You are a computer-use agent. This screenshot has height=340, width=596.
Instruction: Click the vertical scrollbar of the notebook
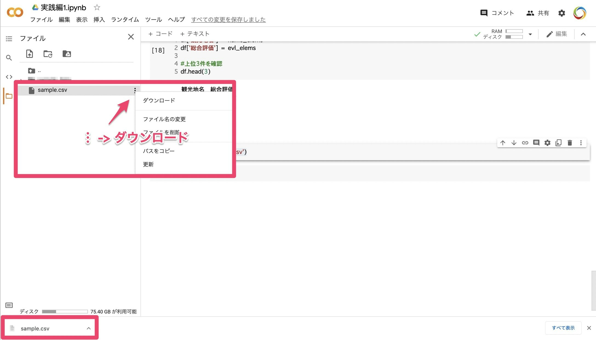pyautogui.click(x=593, y=291)
